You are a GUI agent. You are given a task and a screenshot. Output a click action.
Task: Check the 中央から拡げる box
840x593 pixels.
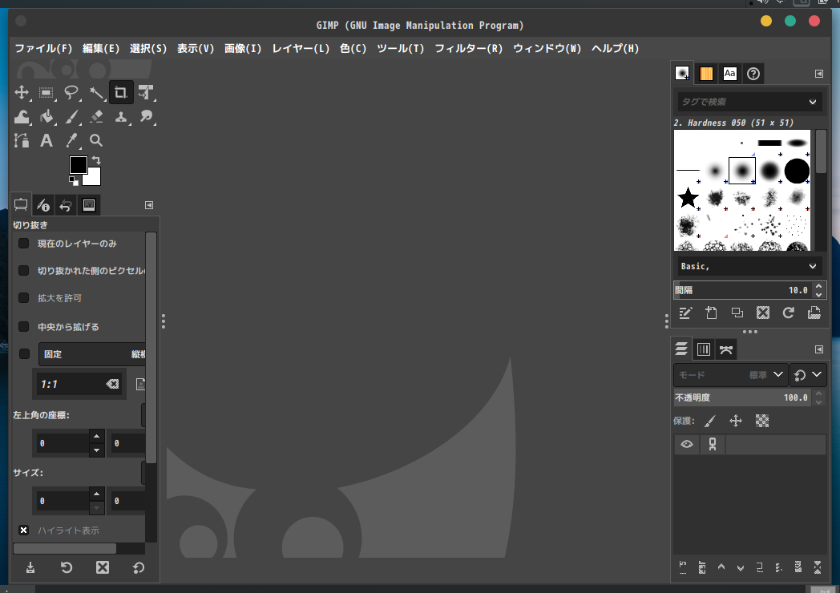23,326
